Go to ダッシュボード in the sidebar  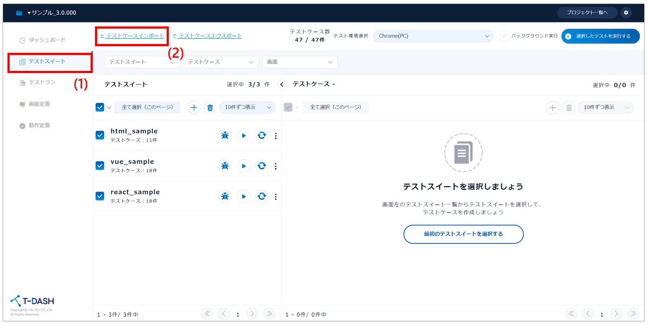(x=47, y=40)
